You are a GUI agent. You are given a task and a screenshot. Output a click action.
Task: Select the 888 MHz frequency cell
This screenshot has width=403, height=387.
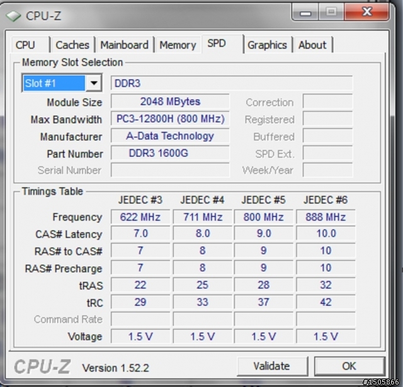coord(326,217)
